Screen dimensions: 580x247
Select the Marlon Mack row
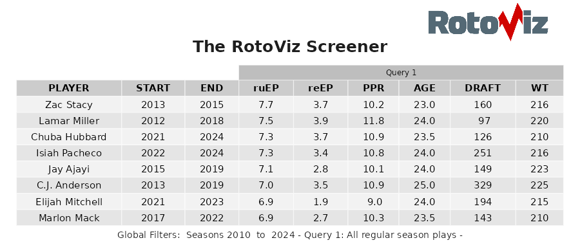(290, 218)
